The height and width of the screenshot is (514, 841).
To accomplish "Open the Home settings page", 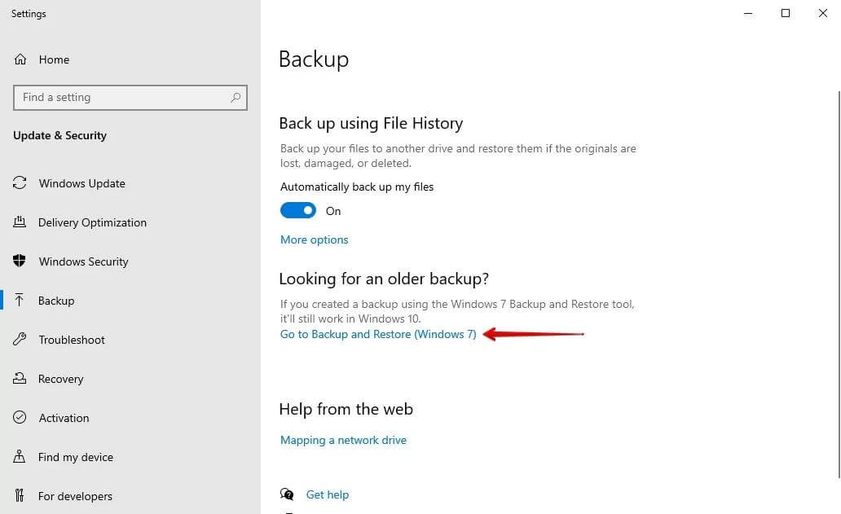I will [54, 59].
